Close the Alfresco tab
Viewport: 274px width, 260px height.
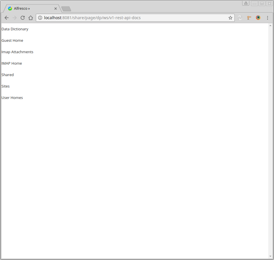[56, 9]
